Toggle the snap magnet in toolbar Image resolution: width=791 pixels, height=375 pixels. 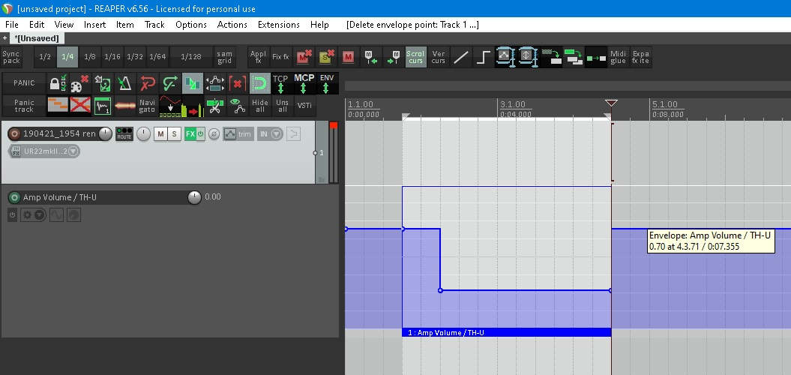(260, 83)
